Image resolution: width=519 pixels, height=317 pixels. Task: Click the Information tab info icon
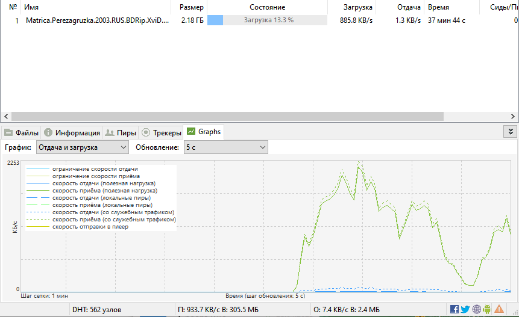coord(48,132)
